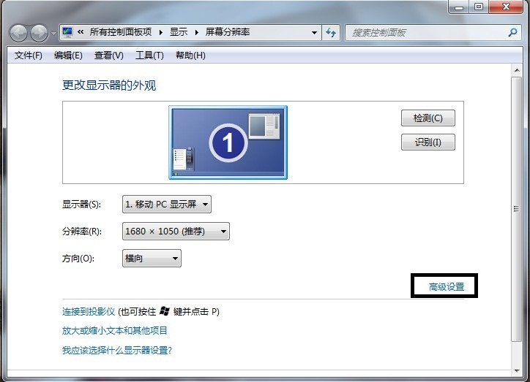
Task: Click the scrollbar down arrow
Action: click(x=517, y=371)
